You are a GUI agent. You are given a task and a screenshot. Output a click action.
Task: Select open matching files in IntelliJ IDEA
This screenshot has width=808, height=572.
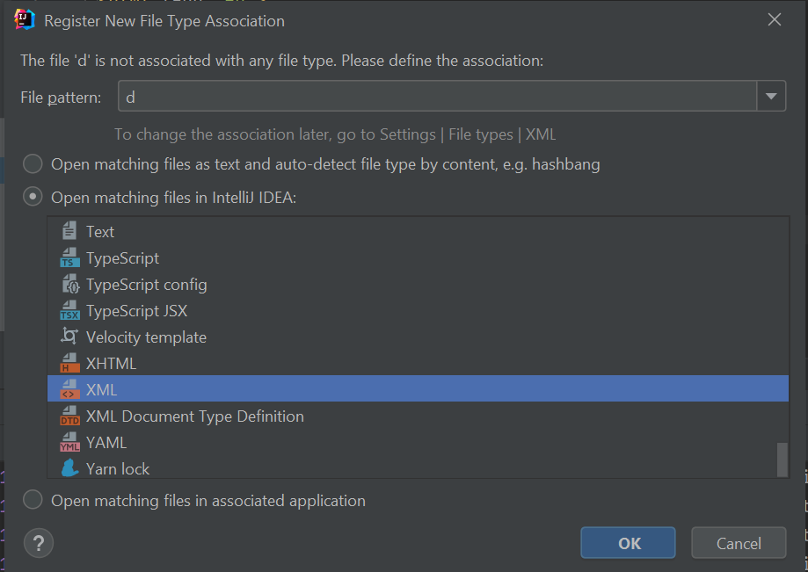pyautogui.click(x=33, y=197)
